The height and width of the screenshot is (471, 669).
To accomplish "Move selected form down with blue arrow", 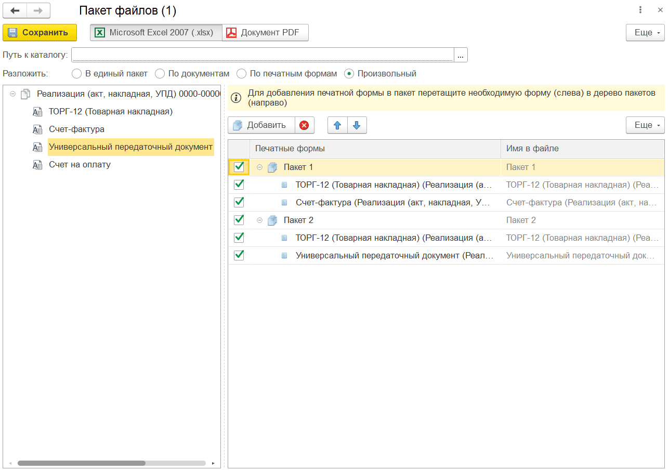I will click(x=357, y=125).
